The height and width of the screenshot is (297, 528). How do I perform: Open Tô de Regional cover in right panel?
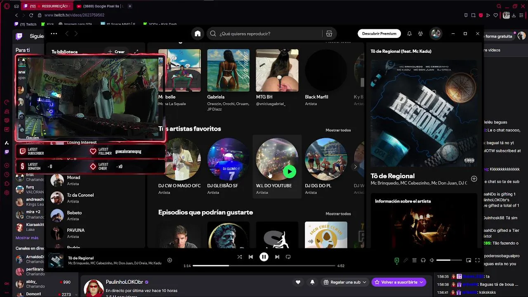point(424,113)
